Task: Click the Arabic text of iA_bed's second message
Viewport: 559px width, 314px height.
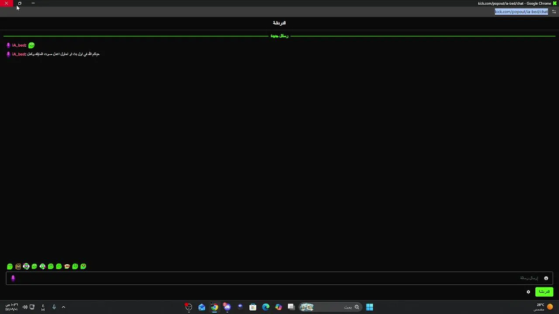Action: tap(63, 54)
